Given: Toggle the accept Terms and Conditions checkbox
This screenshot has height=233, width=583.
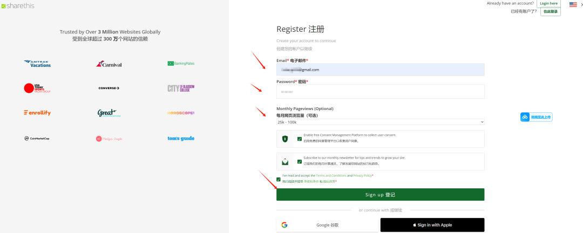Looking at the screenshot, I should point(279,180).
